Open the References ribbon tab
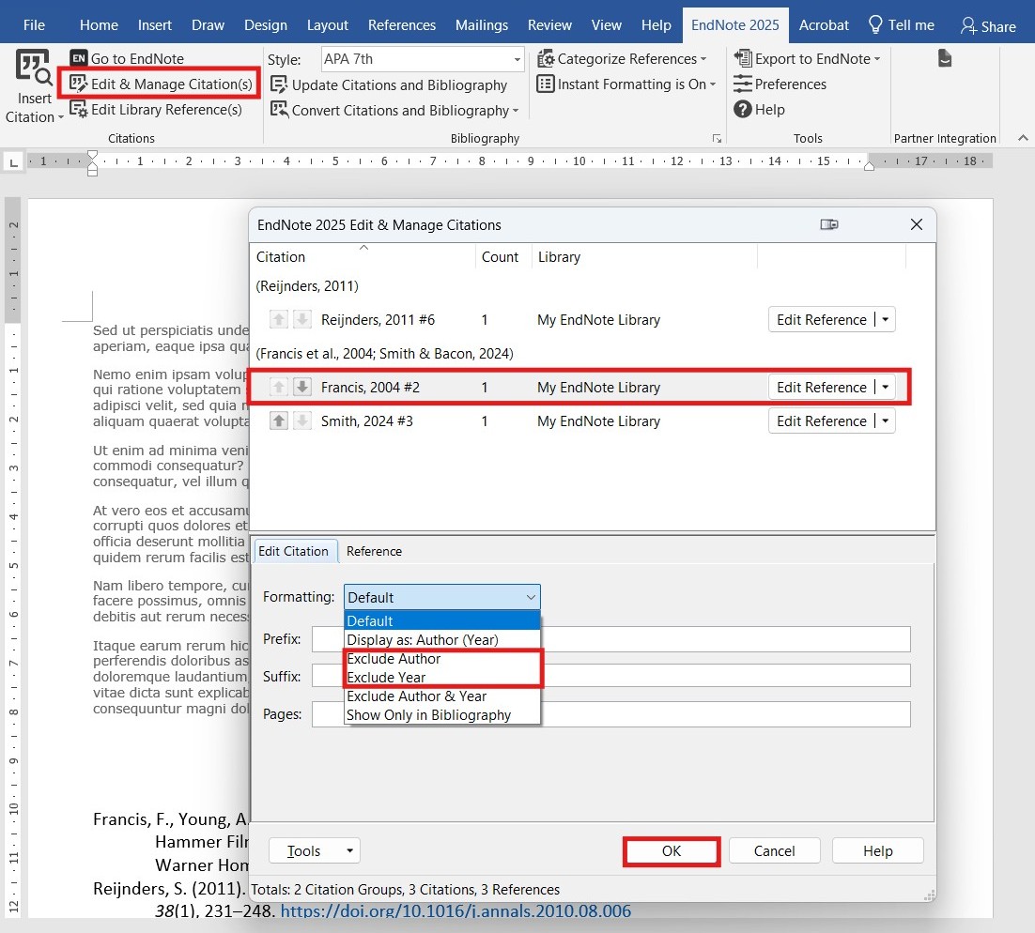Screen dimensions: 1035x933 [x=401, y=25]
